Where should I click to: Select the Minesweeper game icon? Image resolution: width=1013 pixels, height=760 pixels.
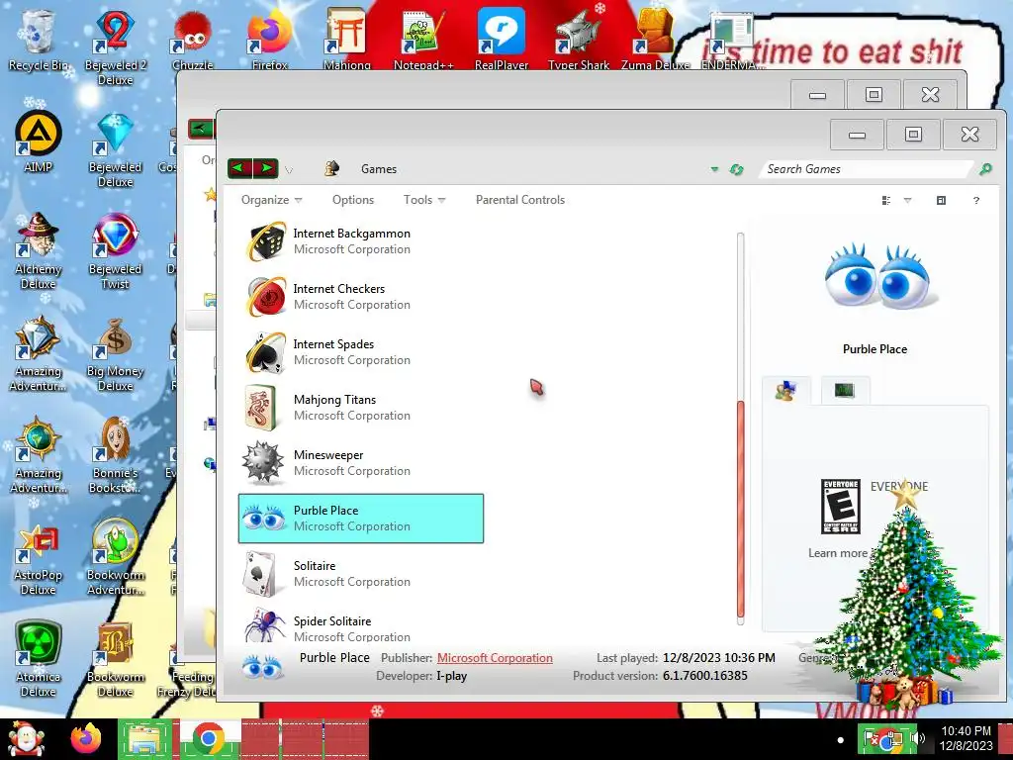point(262,463)
